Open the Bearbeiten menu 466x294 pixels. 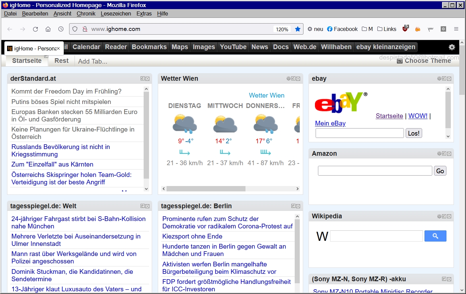click(35, 14)
